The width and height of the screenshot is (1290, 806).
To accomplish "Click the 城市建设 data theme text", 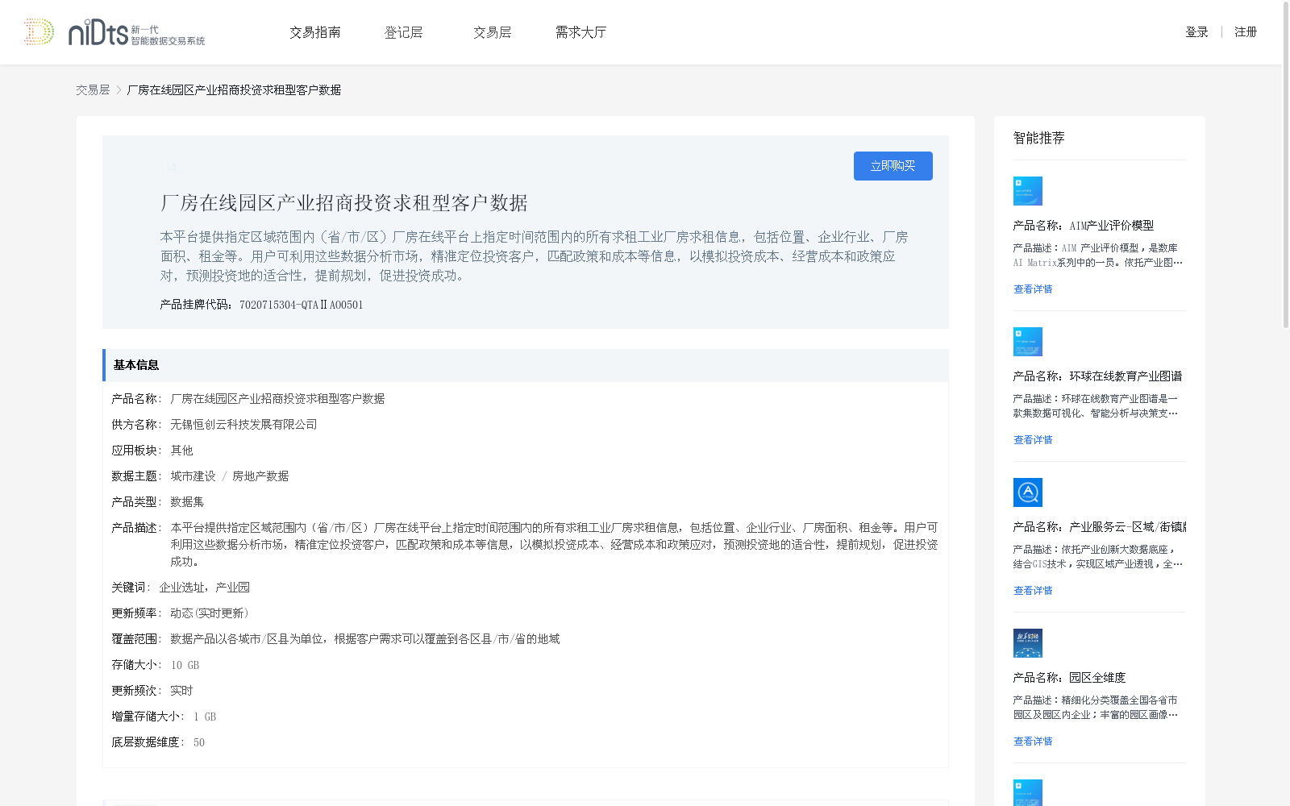I will (x=193, y=476).
